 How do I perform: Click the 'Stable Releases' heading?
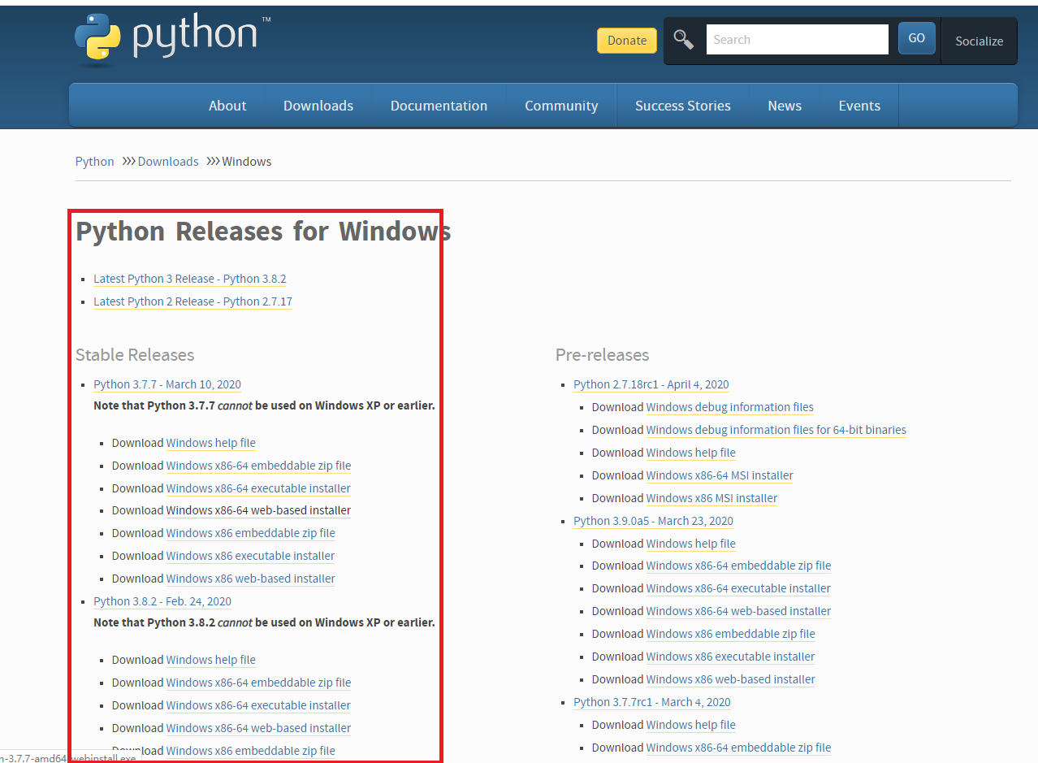click(135, 355)
